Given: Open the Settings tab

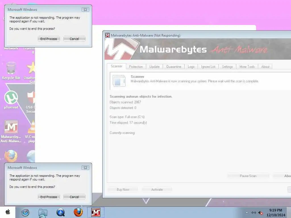Looking at the screenshot, I should click(227, 66).
